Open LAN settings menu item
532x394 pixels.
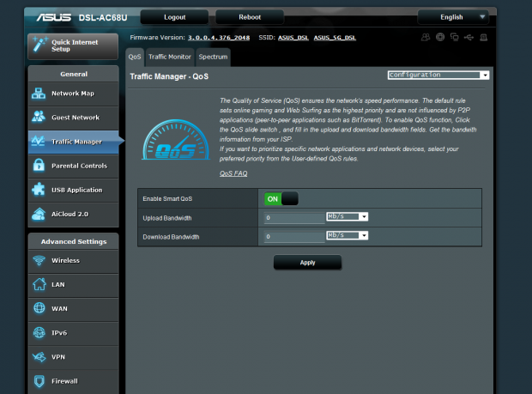[x=73, y=285]
